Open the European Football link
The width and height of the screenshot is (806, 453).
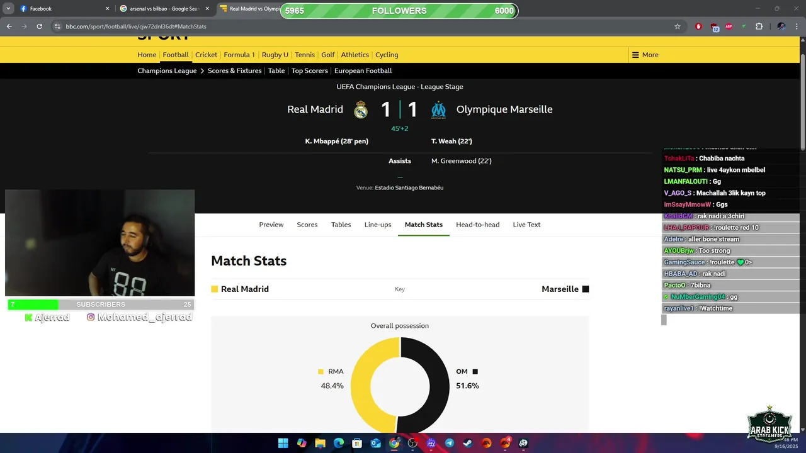(363, 70)
